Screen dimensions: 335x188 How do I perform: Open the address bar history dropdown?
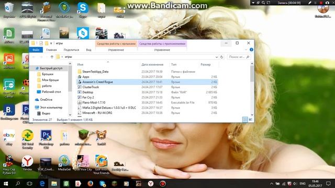216,57
